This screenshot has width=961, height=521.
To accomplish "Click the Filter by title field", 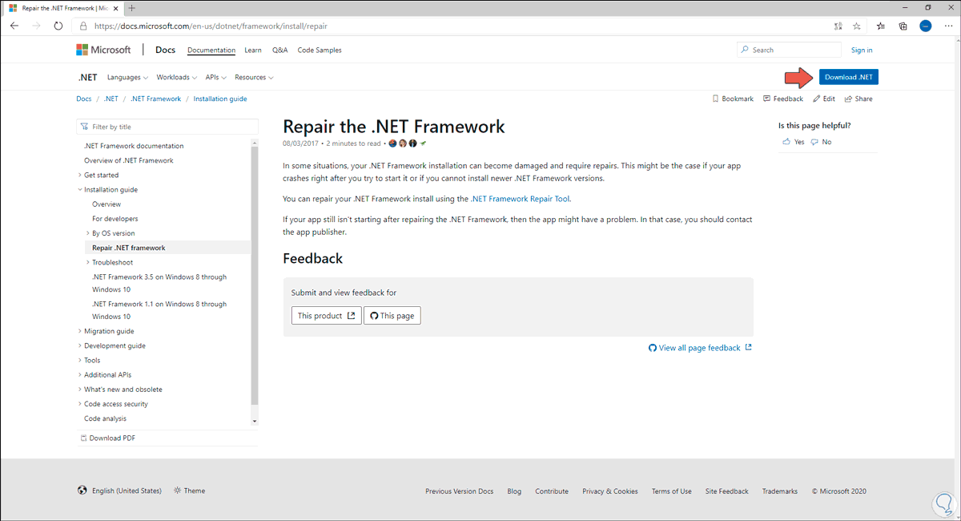I will click(168, 127).
